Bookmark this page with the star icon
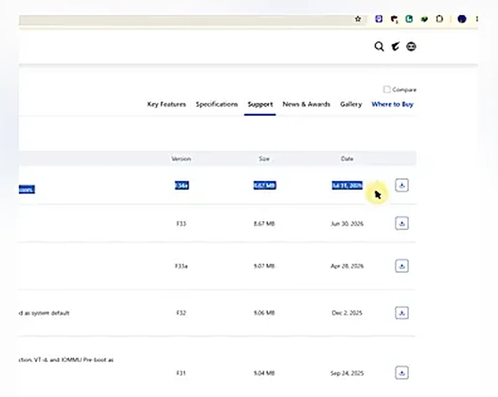This screenshot has height=397, width=498. point(358,19)
